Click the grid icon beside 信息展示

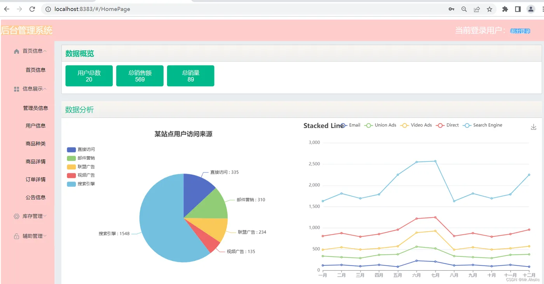pyautogui.click(x=16, y=89)
